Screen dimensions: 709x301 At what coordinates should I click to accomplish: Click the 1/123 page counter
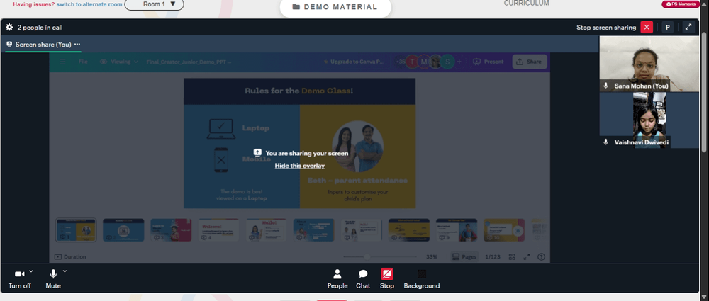coord(493,256)
